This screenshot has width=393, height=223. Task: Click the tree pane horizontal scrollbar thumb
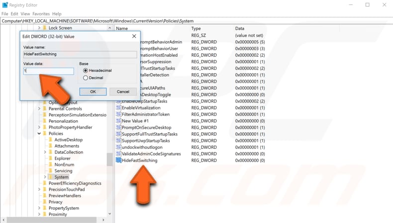[51, 220]
